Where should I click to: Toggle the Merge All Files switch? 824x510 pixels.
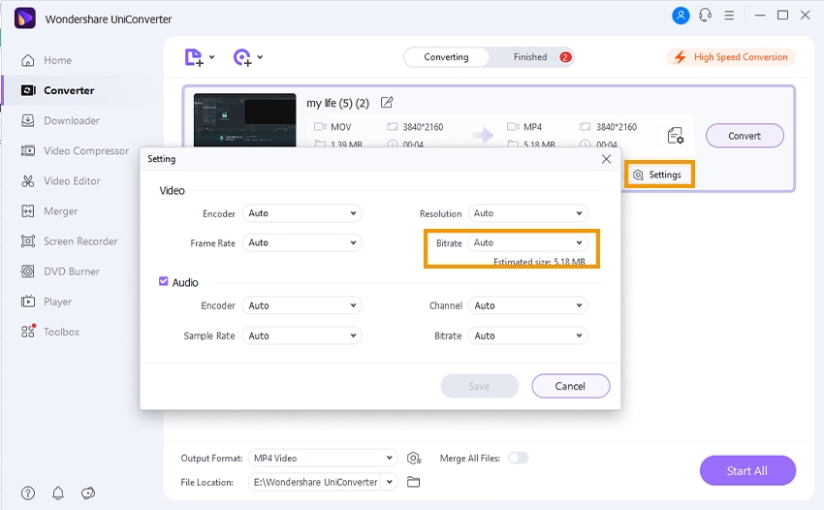point(518,458)
